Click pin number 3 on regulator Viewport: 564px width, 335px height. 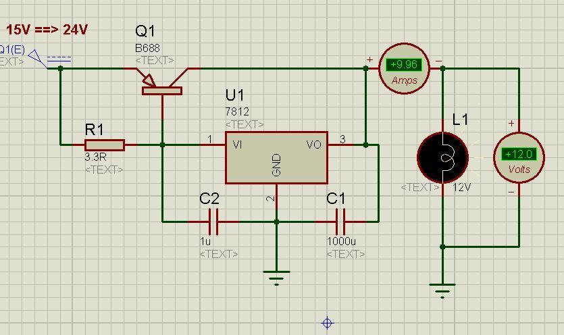(342, 139)
